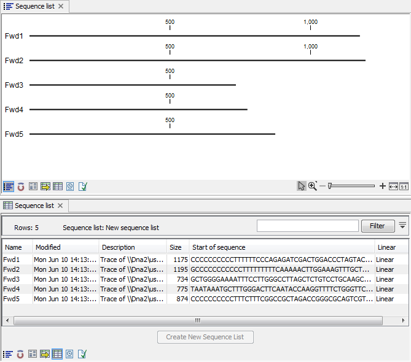411x362 pixels.
Task: Sort table by Name column header
Action: point(17,247)
